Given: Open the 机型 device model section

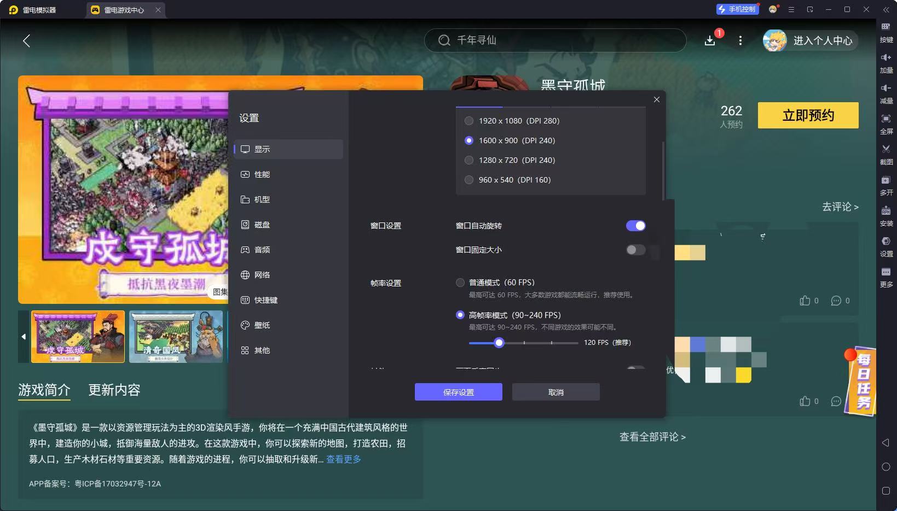Looking at the screenshot, I should point(288,199).
